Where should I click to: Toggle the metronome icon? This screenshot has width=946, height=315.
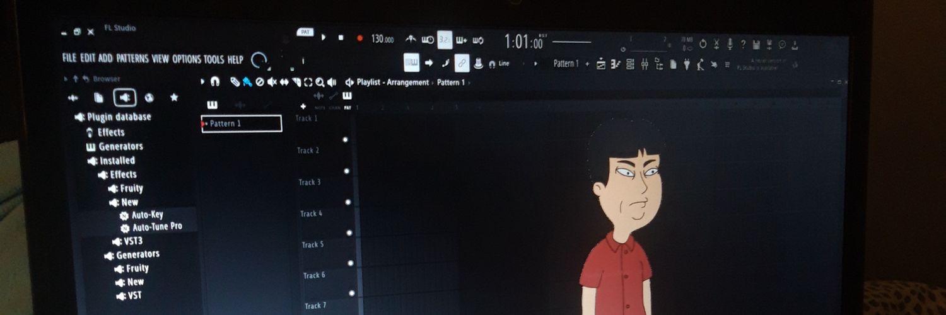pyautogui.click(x=411, y=39)
